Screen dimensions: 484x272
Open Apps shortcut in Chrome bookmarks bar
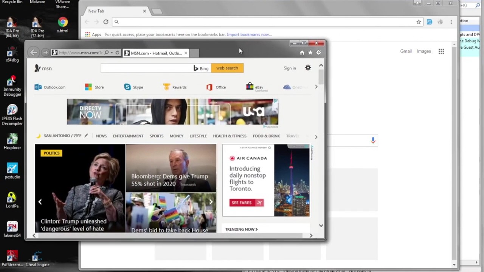[93, 34]
